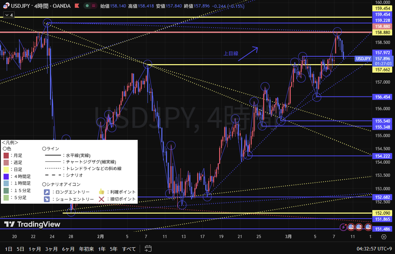This screenshot has width=395, height=254.
Task: Toggle the green dot market status indicator
Action: tap(87, 6)
